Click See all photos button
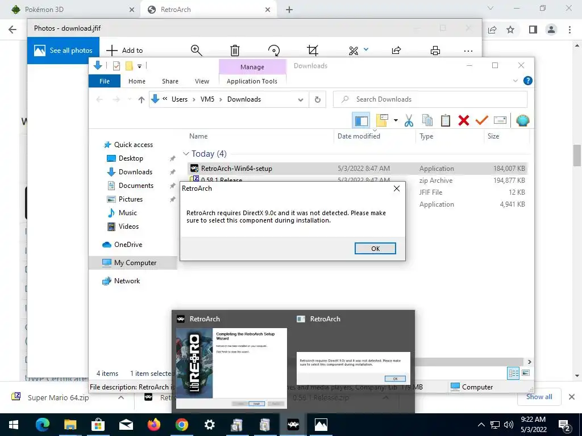The height and width of the screenshot is (436, 582). 63,51
